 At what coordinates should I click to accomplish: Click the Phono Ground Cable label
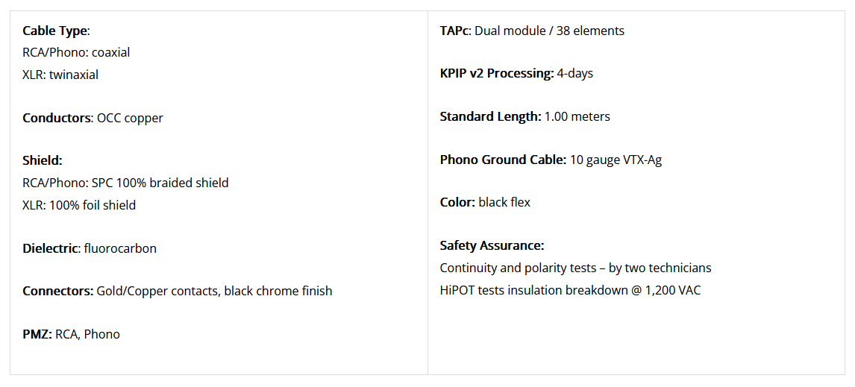(x=504, y=160)
